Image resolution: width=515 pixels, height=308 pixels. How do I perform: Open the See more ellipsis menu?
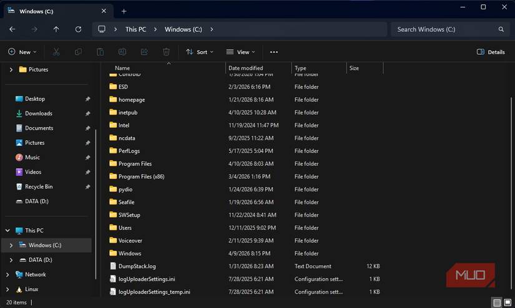pyautogui.click(x=274, y=52)
